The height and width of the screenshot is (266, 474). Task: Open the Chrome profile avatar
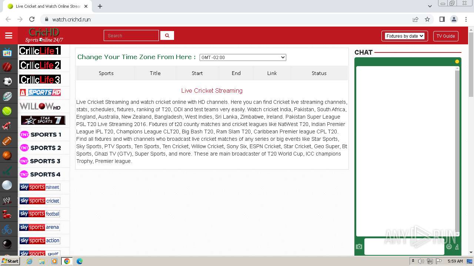454,19
